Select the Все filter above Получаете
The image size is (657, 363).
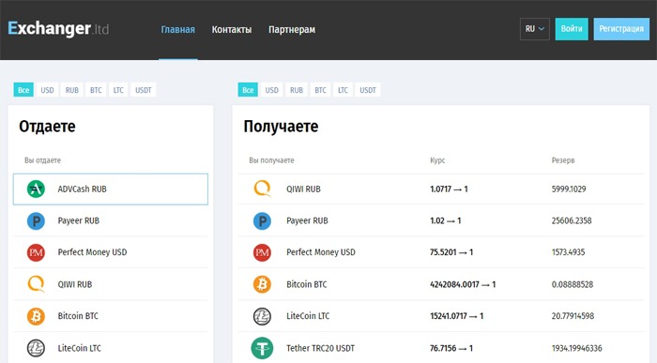(248, 90)
